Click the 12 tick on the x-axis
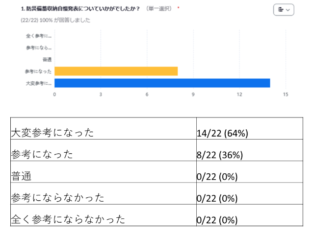The image size is (314, 235). tap(239, 94)
